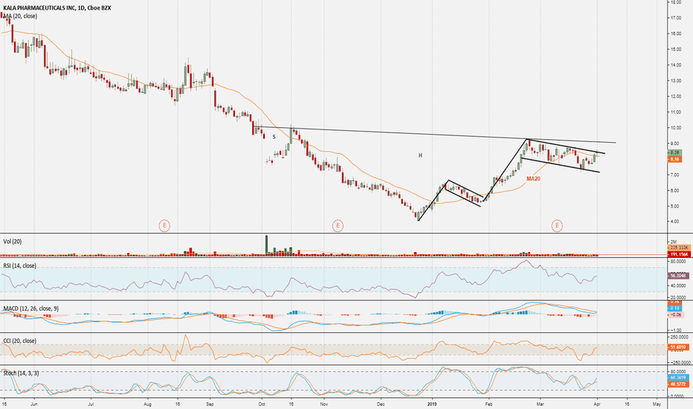The height and width of the screenshot is (409, 693).
Task: Click the RSI value label 56.2048
Action: click(678, 275)
